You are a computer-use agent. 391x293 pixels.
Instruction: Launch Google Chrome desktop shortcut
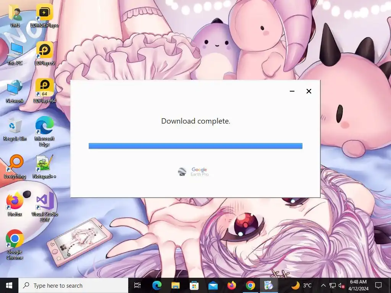[x=15, y=245]
